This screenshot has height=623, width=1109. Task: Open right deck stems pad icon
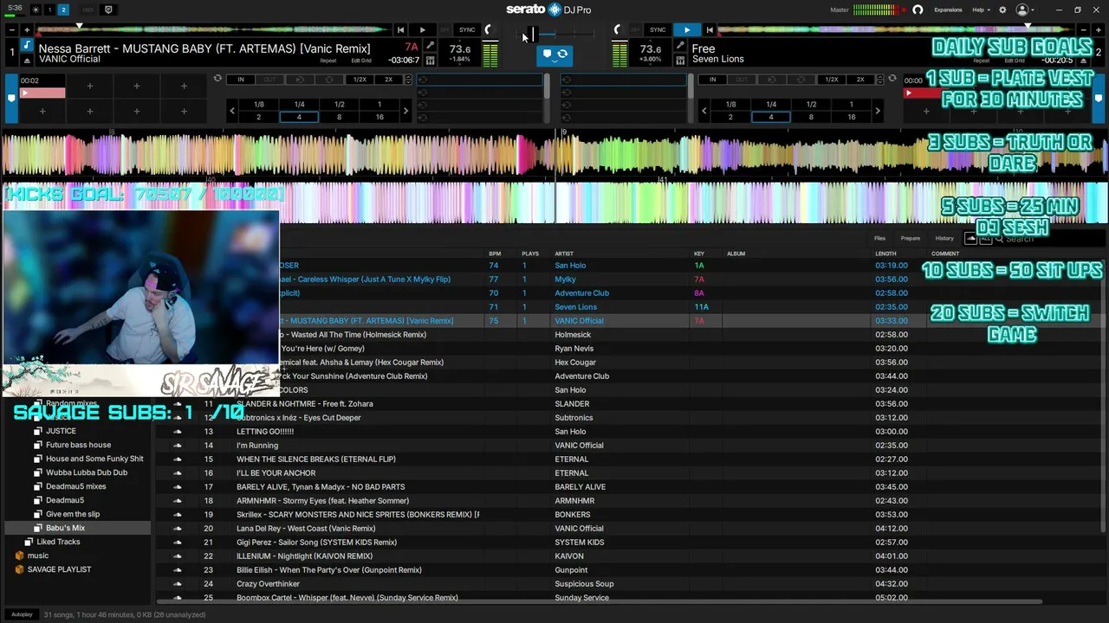point(680,60)
